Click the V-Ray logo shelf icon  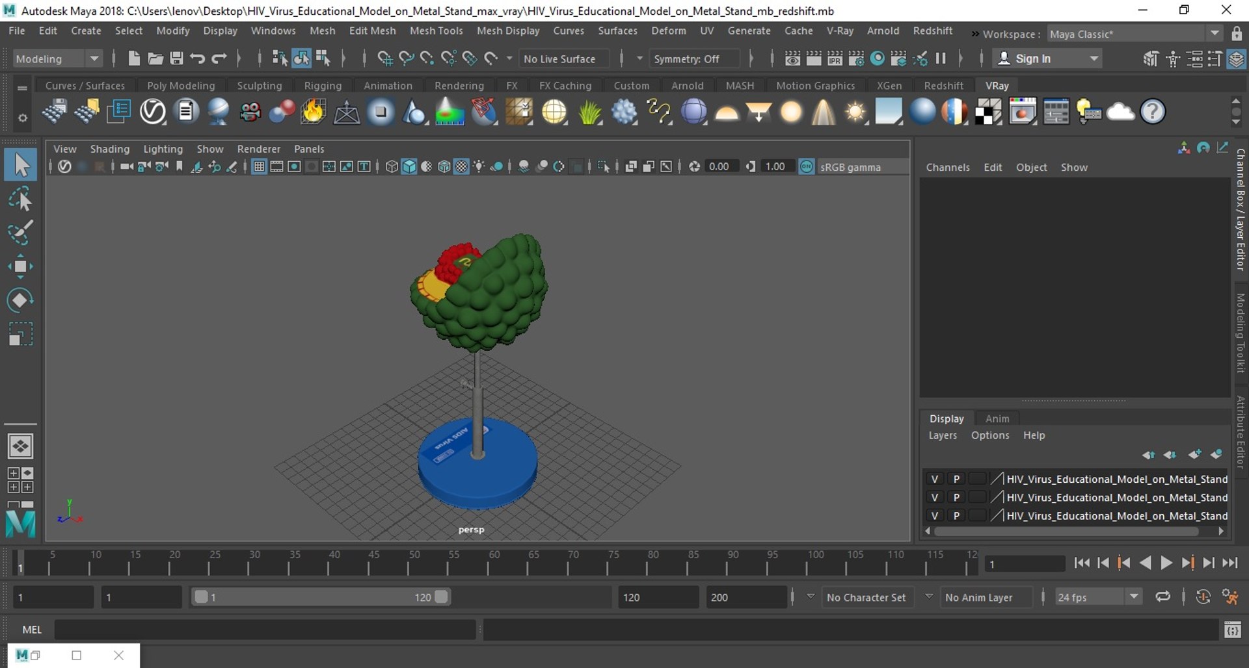[x=153, y=112]
